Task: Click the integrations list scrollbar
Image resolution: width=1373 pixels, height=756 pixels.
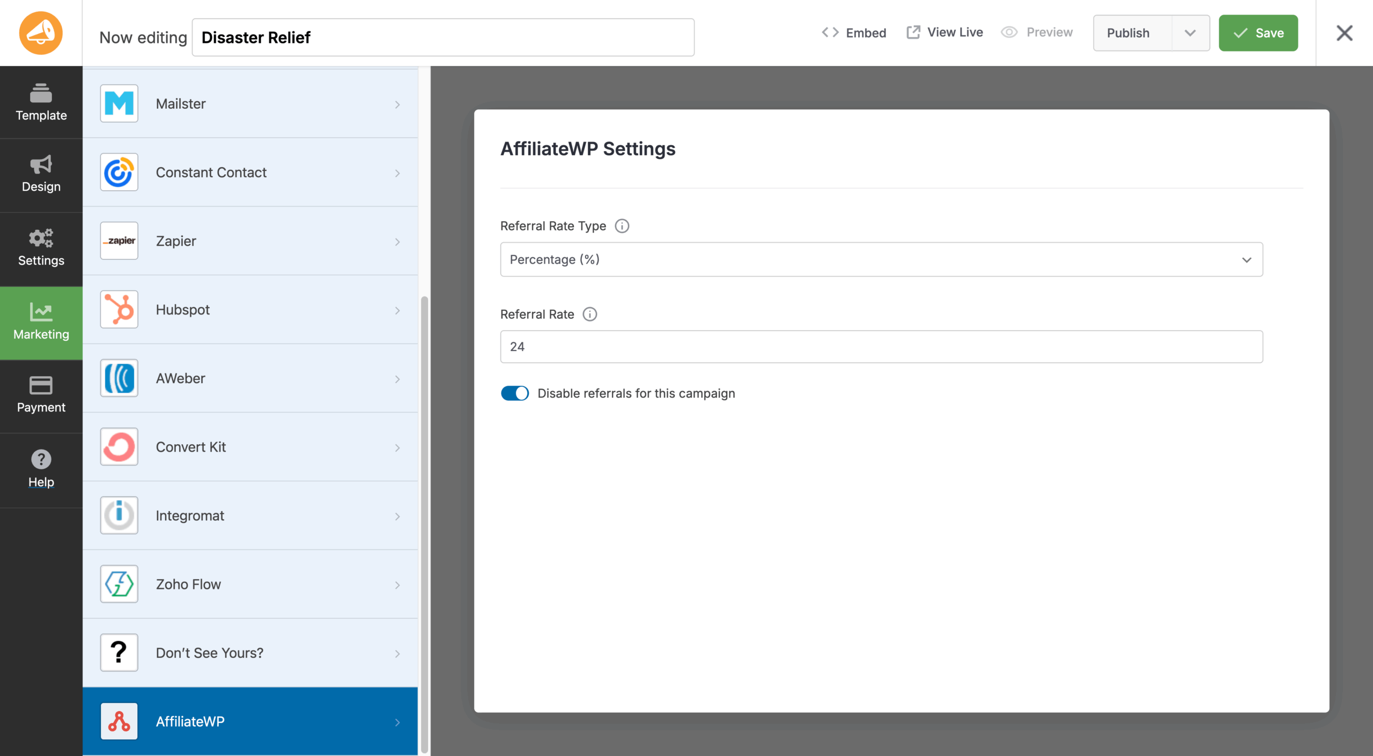Action: [x=424, y=525]
